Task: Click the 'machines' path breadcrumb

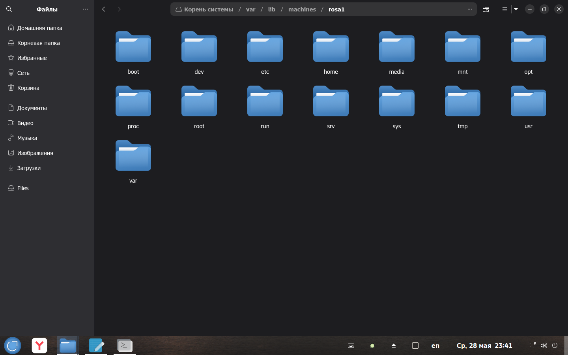Action: pos(302,9)
